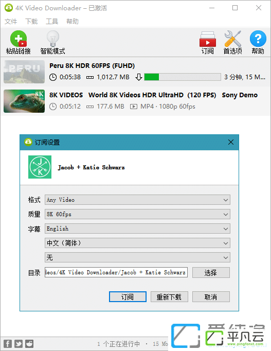Click the 1,012.7 MB file size text
271x351 pixels.
point(113,77)
